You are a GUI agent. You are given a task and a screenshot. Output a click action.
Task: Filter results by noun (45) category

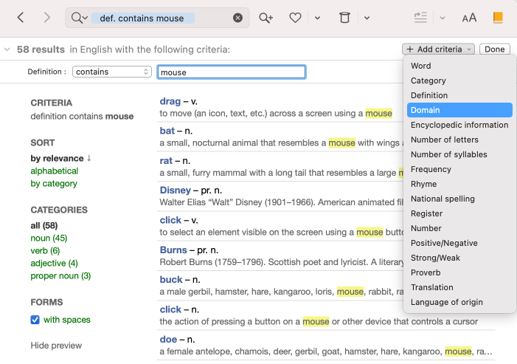tap(49, 238)
